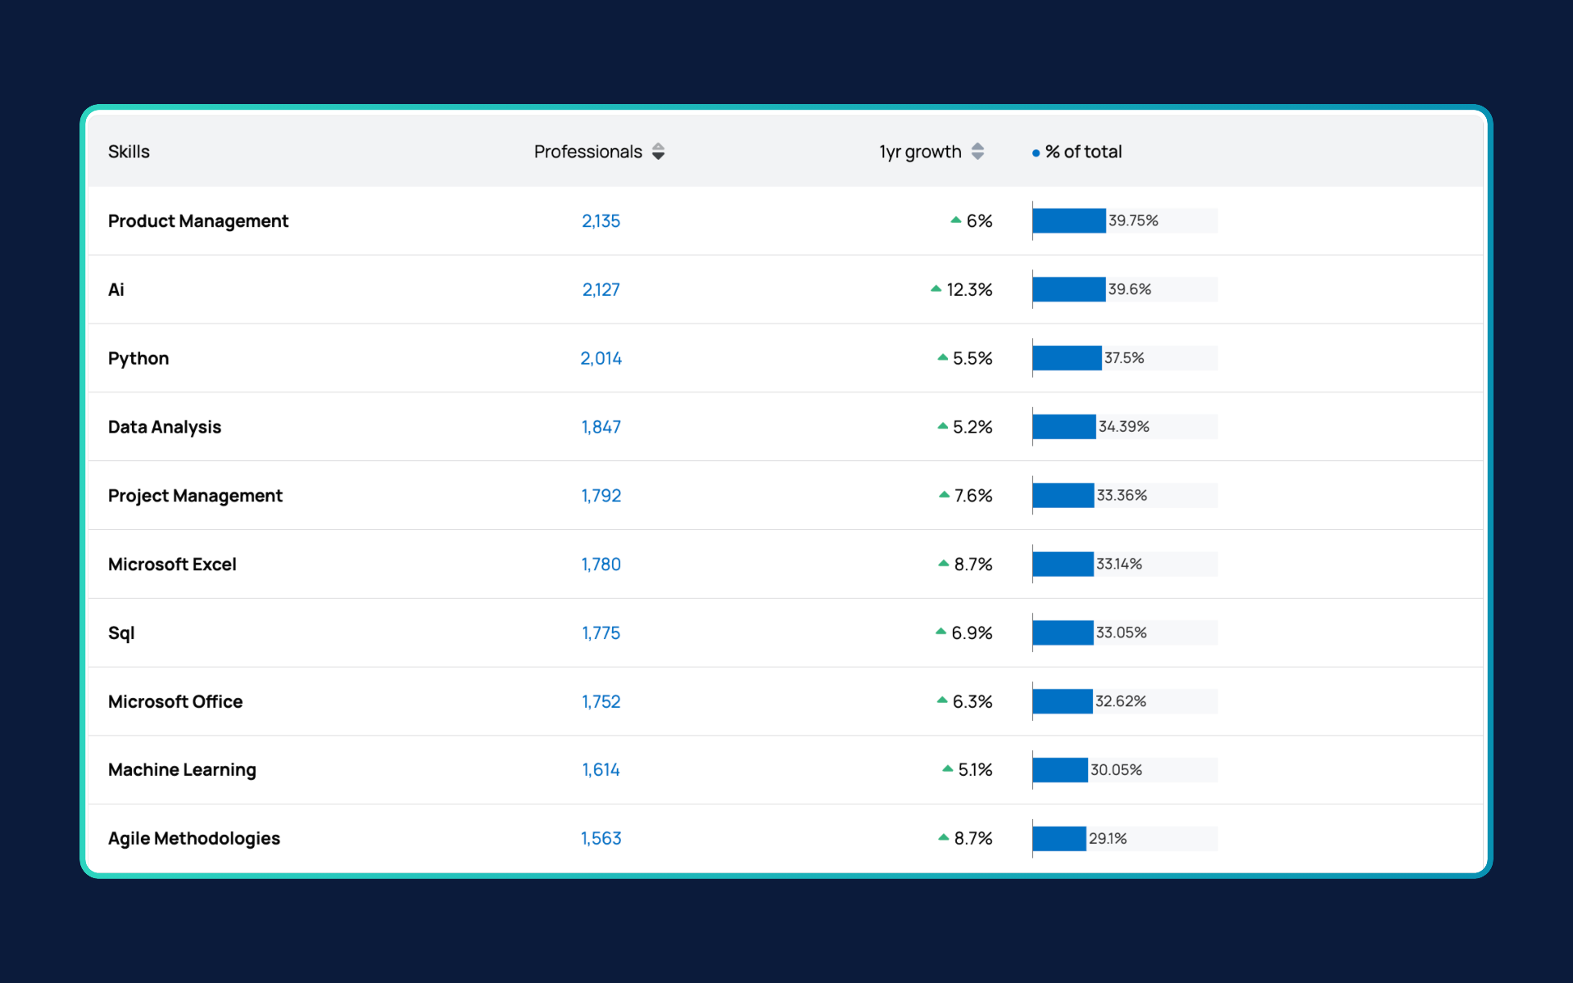Screen dimensions: 1573x983
Task: Click the 6% growth value for Product Management
Action: pos(979,221)
